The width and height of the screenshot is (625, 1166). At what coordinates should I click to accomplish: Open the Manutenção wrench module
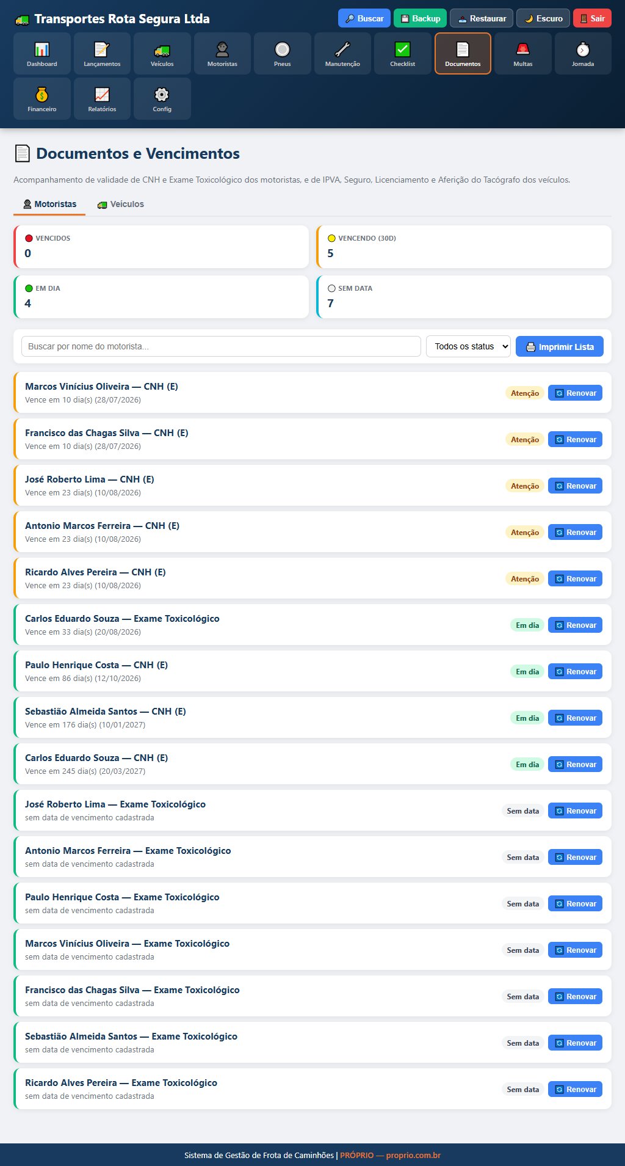click(x=342, y=54)
